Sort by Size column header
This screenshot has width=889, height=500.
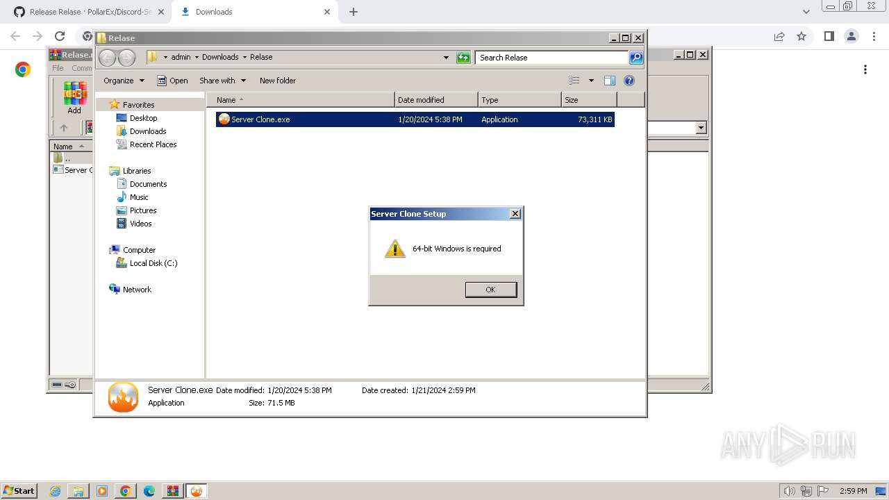589,100
